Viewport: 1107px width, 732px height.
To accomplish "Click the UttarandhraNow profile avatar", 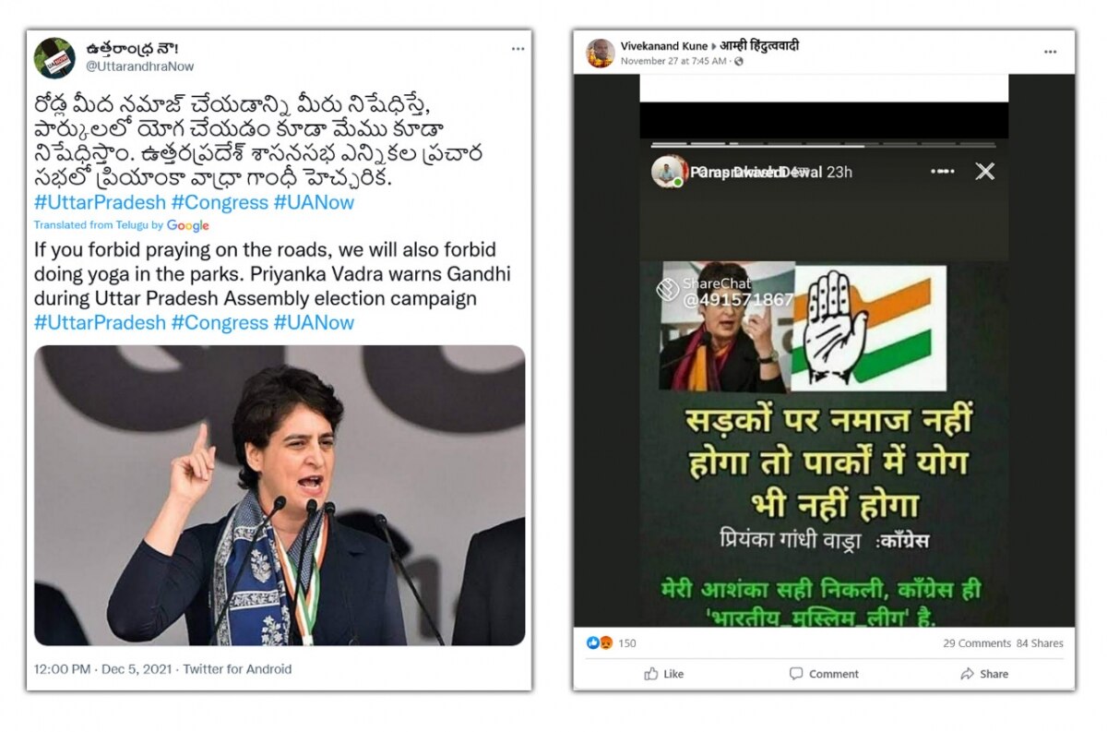I will coord(54,57).
